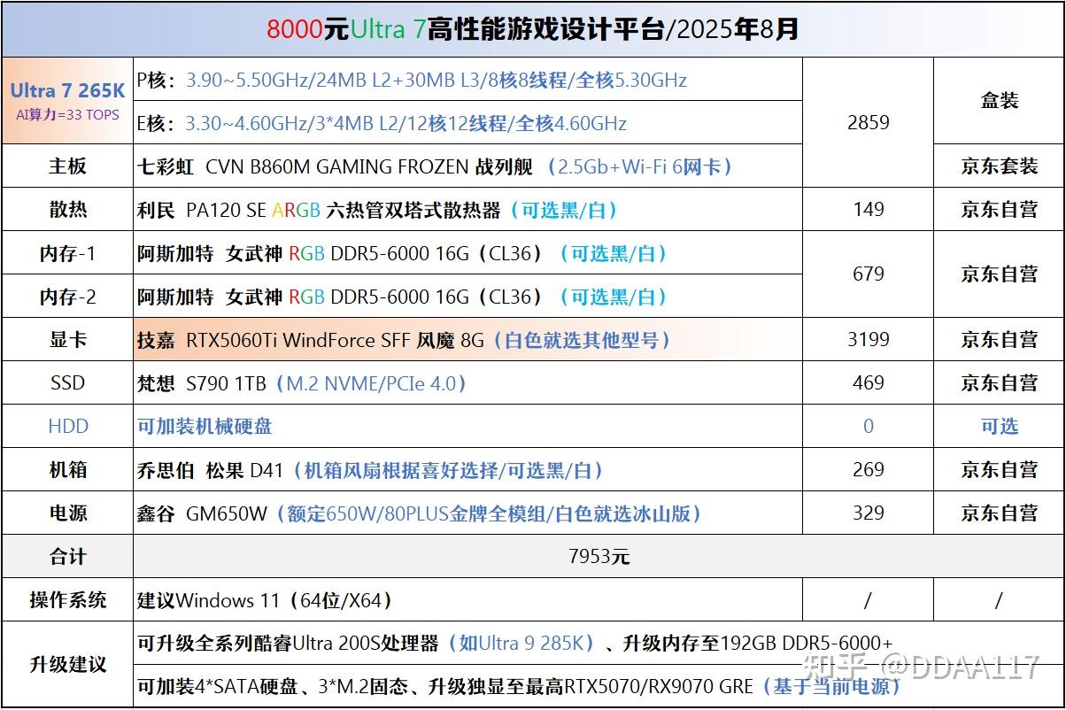Click the memory price 679 cell
This screenshot has height=710, width=1066.
(x=868, y=274)
